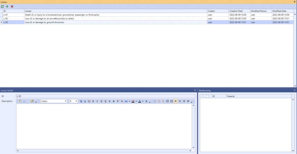The image size is (297, 154).
Task: Toggle italic formatting
Action: (97, 101)
